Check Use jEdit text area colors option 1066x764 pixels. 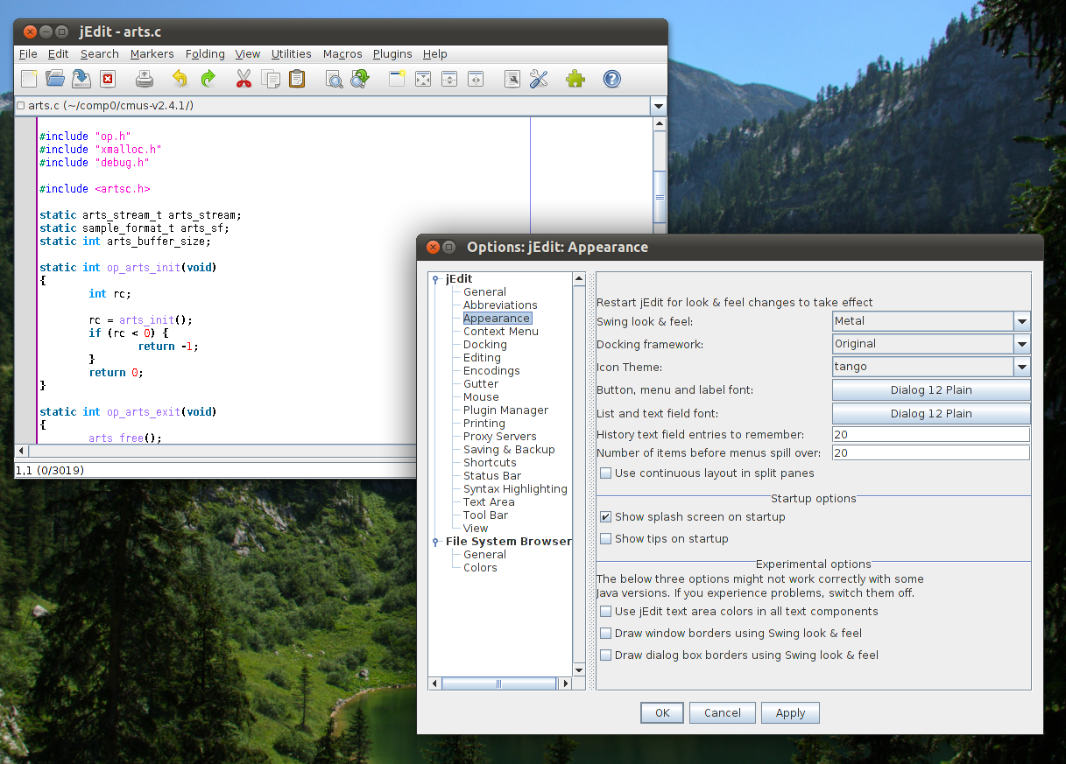click(x=606, y=612)
